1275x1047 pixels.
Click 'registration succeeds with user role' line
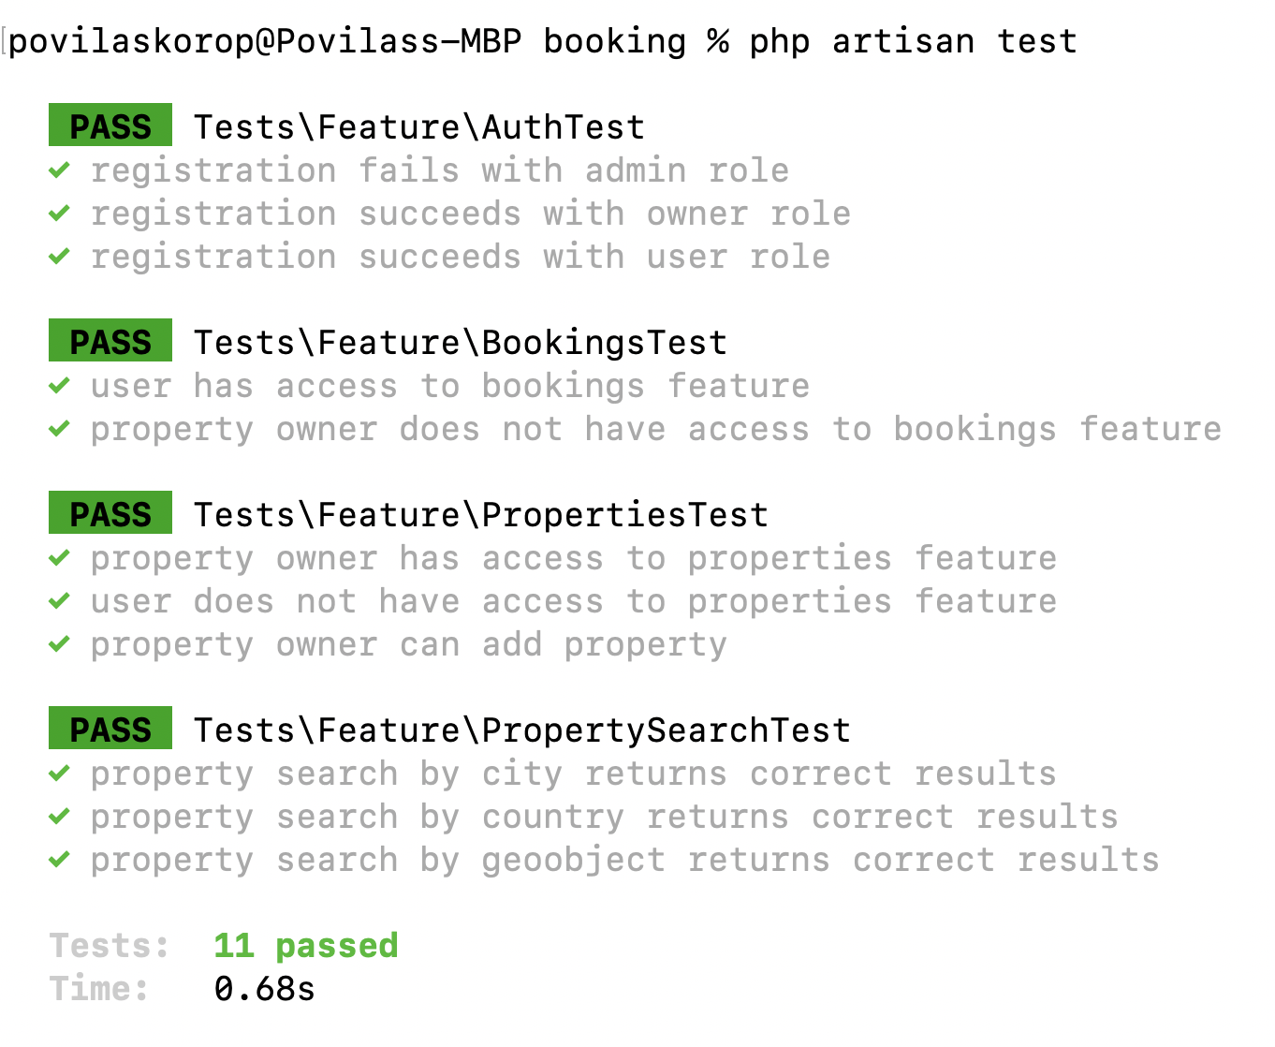pyautogui.click(x=461, y=257)
